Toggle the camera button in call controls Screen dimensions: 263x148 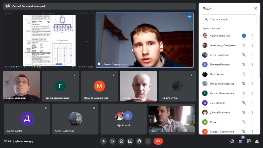click(112, 141)
